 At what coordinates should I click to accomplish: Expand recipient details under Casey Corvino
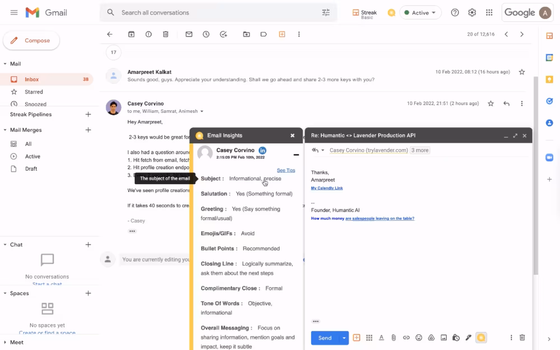click(x=202, y=111)
